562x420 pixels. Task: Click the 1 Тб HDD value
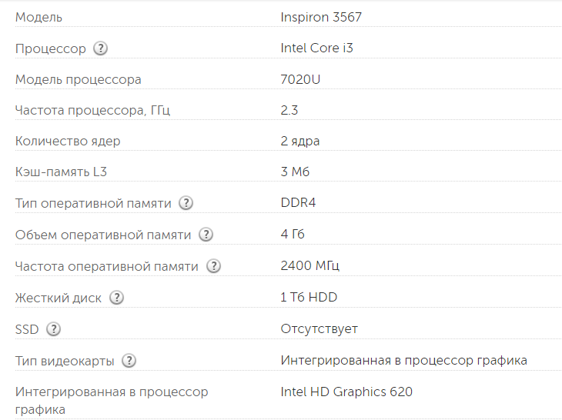(309, 297)
